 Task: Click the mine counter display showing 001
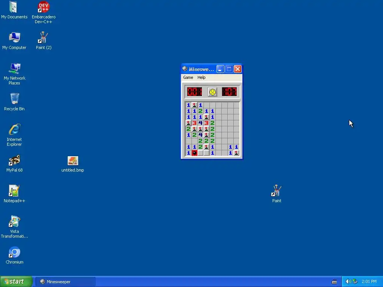(x=194, y=92)
